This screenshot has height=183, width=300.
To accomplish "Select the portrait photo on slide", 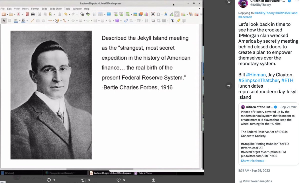I will pyautogui.click(x=51, y=95).
